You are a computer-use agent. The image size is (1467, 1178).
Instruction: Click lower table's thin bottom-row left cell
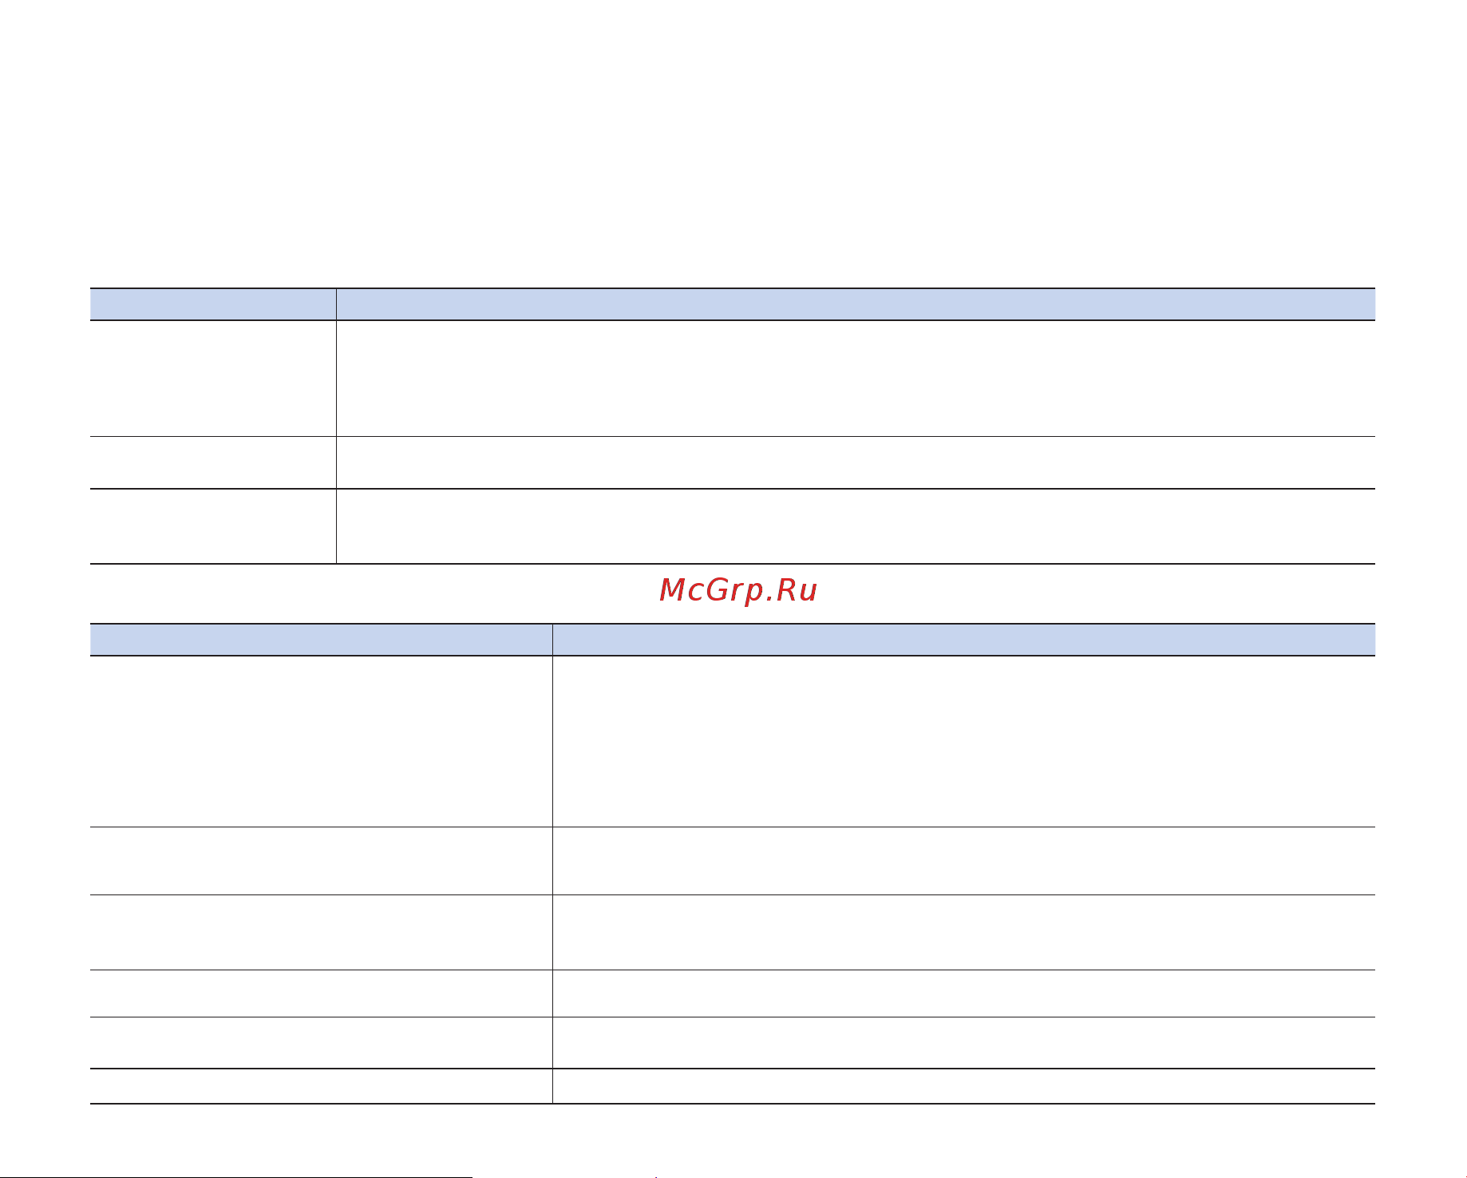coord(321,1086)
